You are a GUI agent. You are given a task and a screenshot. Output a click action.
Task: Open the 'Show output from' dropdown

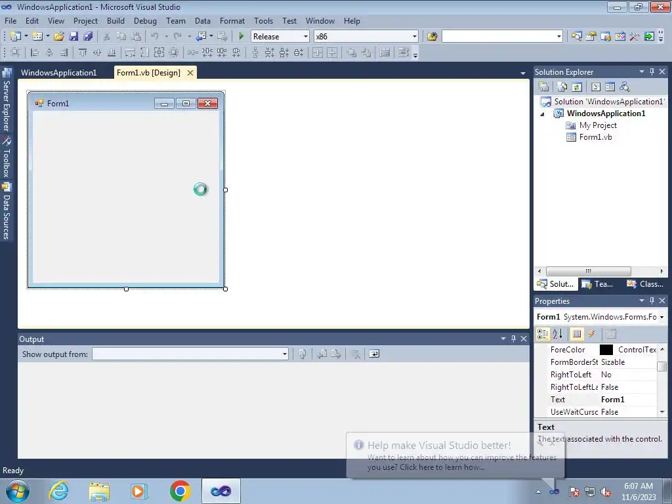[285, 354]
